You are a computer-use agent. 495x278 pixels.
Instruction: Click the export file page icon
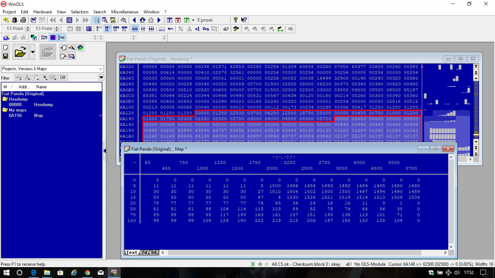[x=63, y=56]
